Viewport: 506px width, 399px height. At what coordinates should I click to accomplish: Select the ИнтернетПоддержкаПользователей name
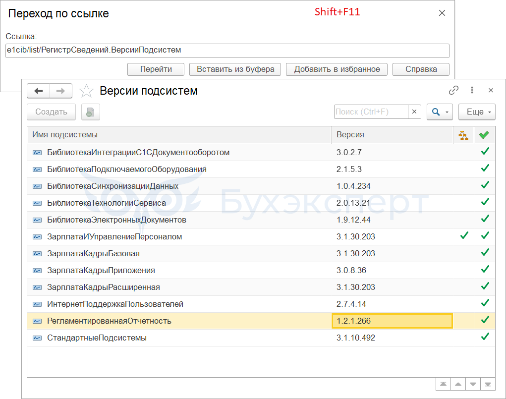pyautogui.click(x=115, y=304)
